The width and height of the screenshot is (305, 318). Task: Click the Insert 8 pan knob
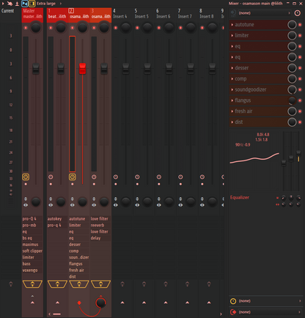point(212,28)
